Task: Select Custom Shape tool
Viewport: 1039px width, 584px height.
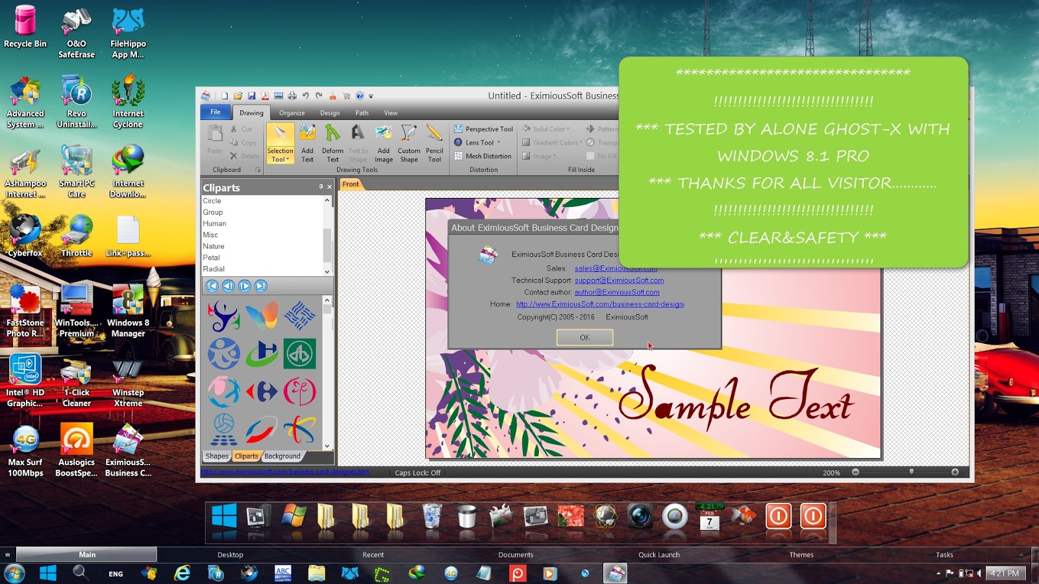Action: [x=409, y=143]
